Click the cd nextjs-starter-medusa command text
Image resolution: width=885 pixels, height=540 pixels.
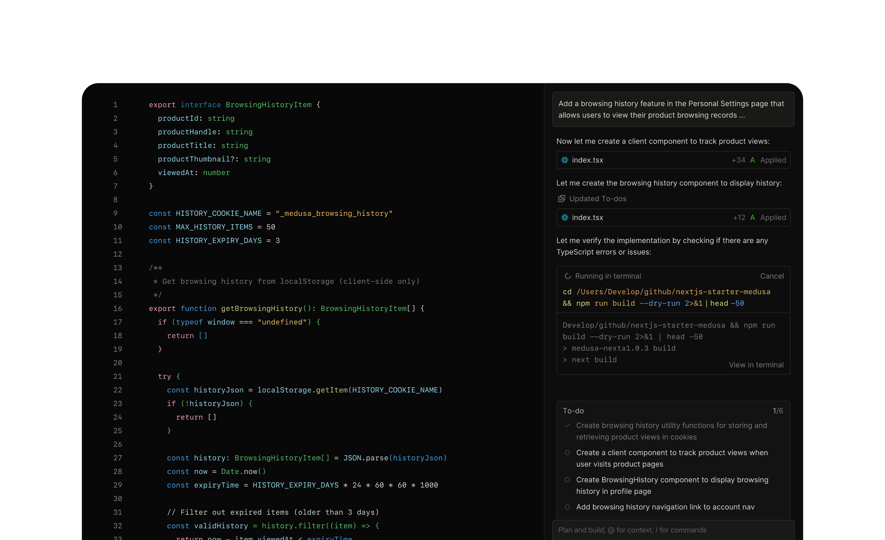pos(667,298)
